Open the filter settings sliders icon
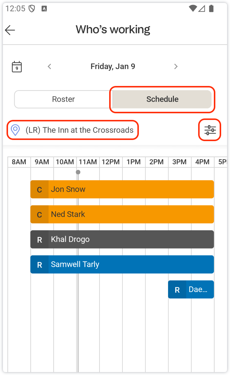Screen dimensions: 230x375 (x=210, y=130)
